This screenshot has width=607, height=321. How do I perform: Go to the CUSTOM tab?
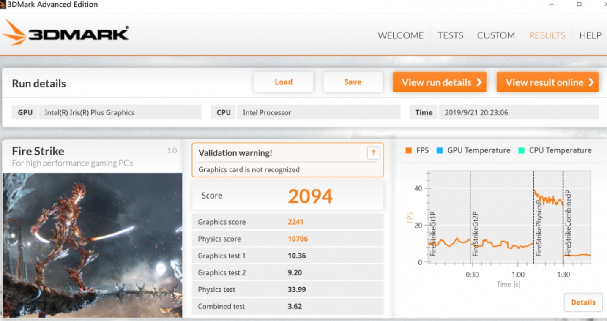point(496,35)
